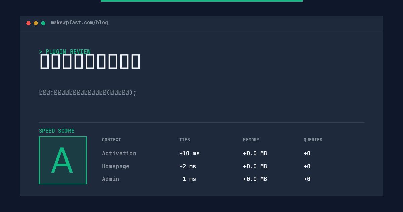Click the red window dot
This screenshot has width=403, height=212.
tap(28, 23)
